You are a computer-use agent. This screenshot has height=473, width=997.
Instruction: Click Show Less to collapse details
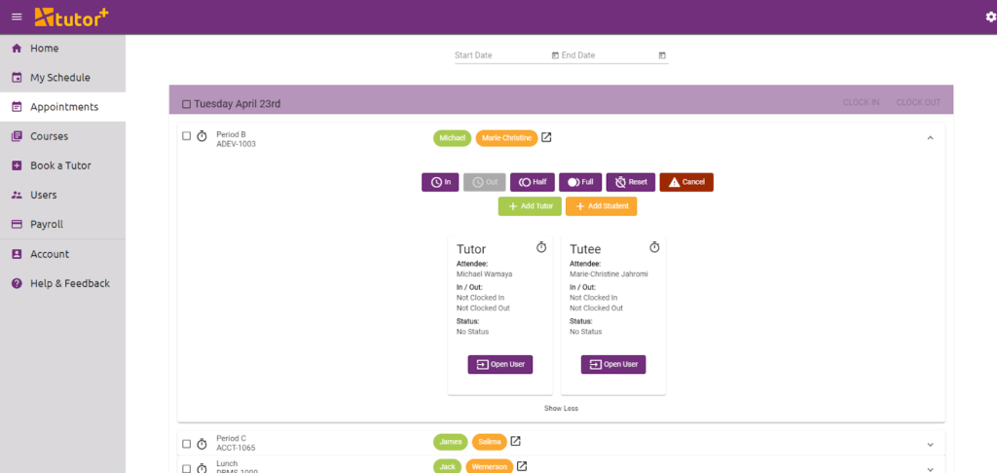[561, 408]
